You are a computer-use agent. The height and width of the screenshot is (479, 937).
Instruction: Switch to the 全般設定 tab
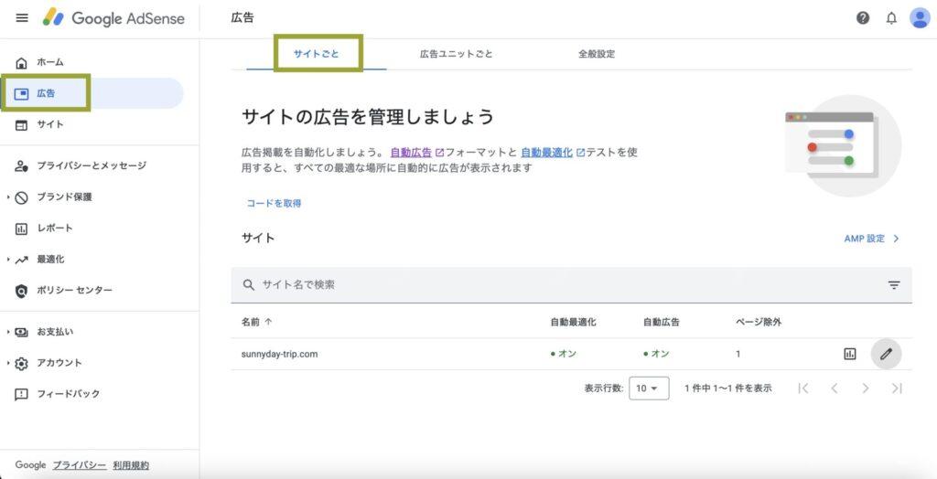point(597,54)
